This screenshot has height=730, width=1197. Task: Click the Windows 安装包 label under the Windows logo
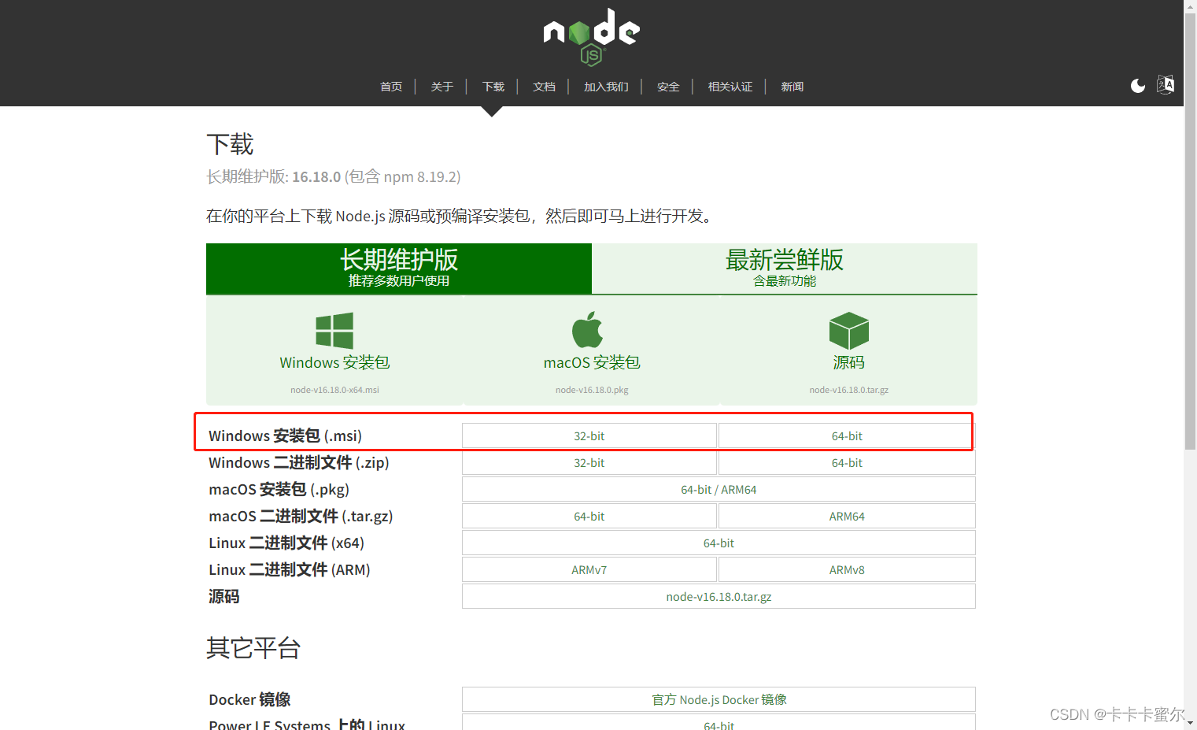334,362
